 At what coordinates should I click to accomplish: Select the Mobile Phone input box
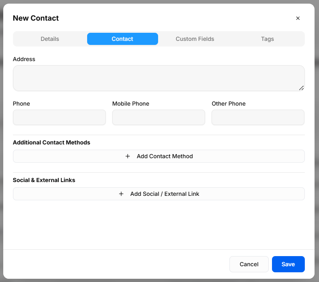click(158, 117)
